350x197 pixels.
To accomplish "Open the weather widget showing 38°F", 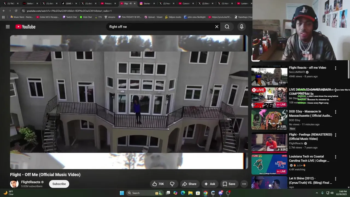I will pyautogui.click(x=8, y=193).
